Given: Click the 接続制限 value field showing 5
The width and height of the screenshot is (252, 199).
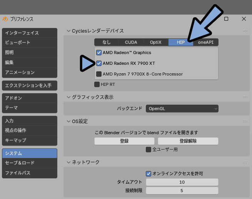Looking at the screenshot, I should coord(182,191).
